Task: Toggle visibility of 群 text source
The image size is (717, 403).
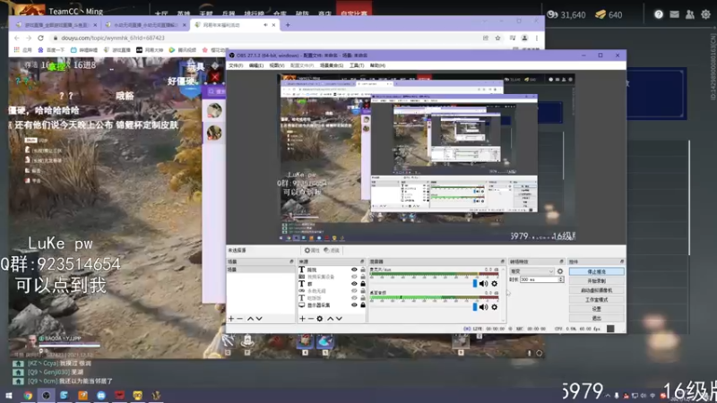Action: coord(354,284)
